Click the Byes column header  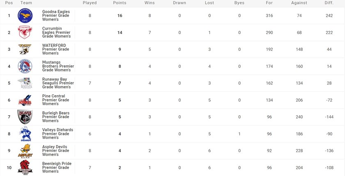(239, 3)
